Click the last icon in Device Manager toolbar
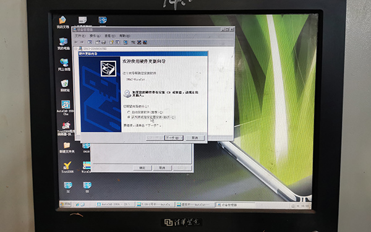Screen dimensions: 371x232 click(145, 42)
